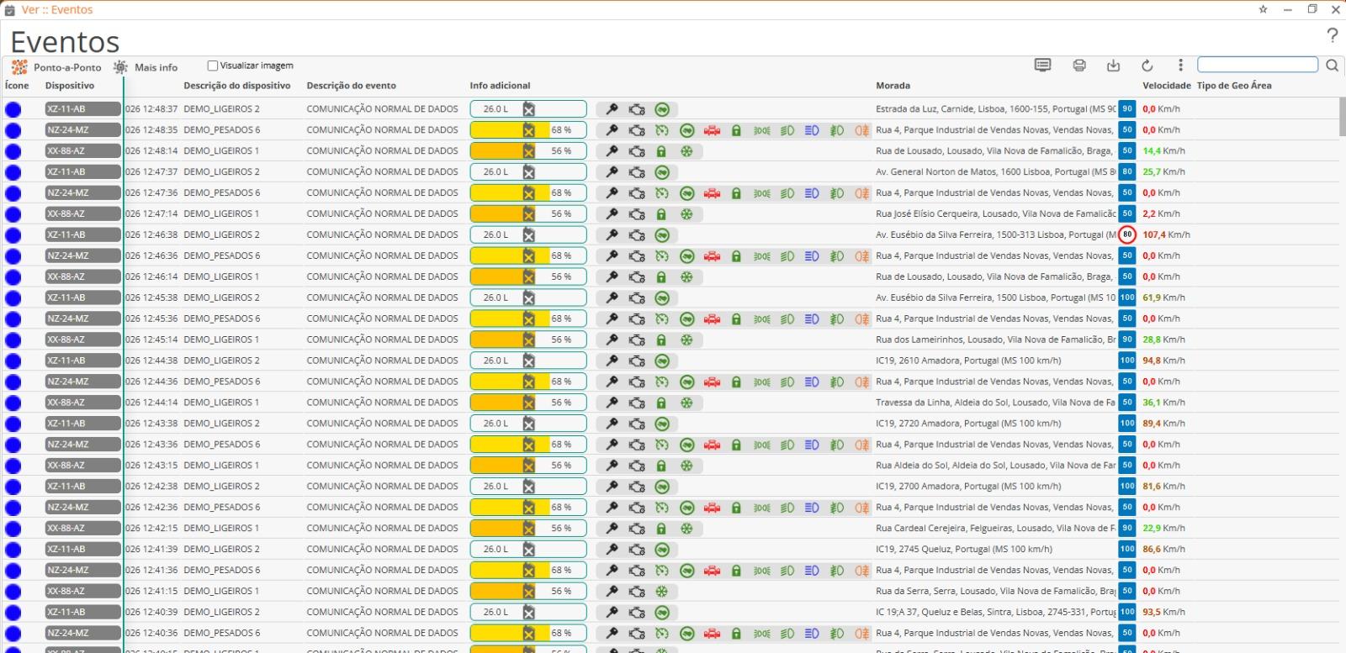Click the help question mark icon
The height and width of the screenshot is (653, 1346).
coord(1332,34)
